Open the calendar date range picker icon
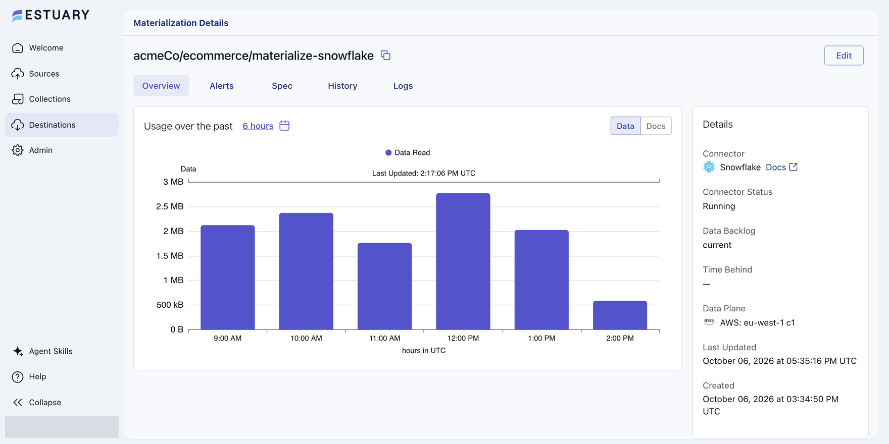This screenshot has height=444, width=889. 284,126
